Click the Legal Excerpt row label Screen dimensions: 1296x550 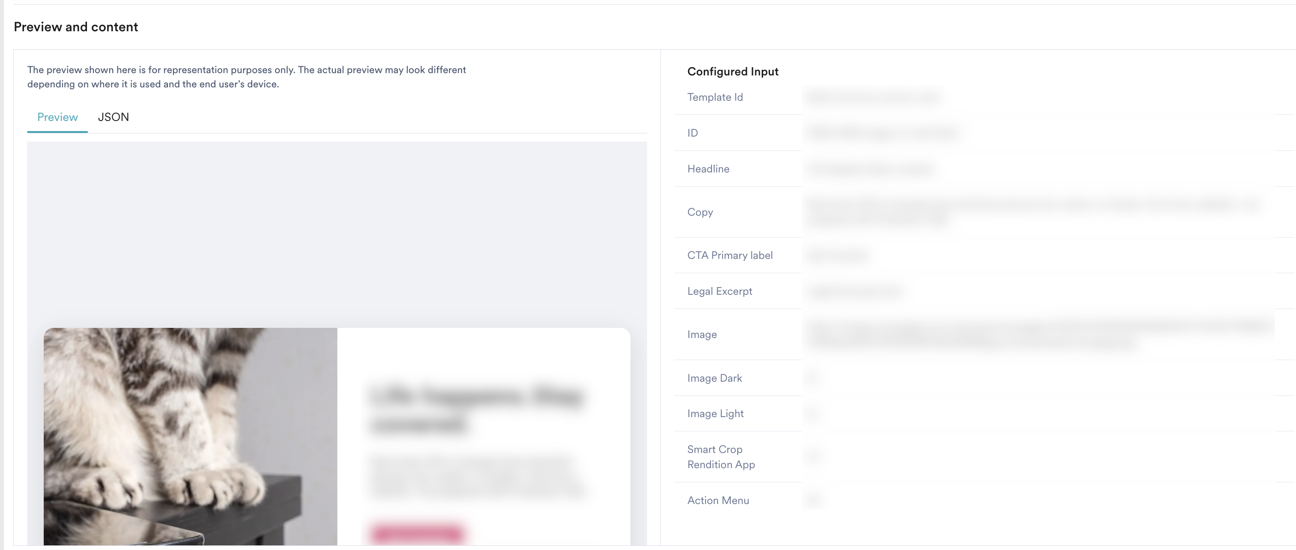click(719, 291)
